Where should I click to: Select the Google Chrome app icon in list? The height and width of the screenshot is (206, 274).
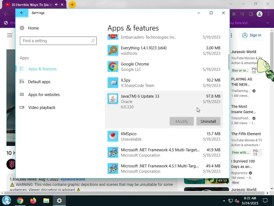pos(113,67)
